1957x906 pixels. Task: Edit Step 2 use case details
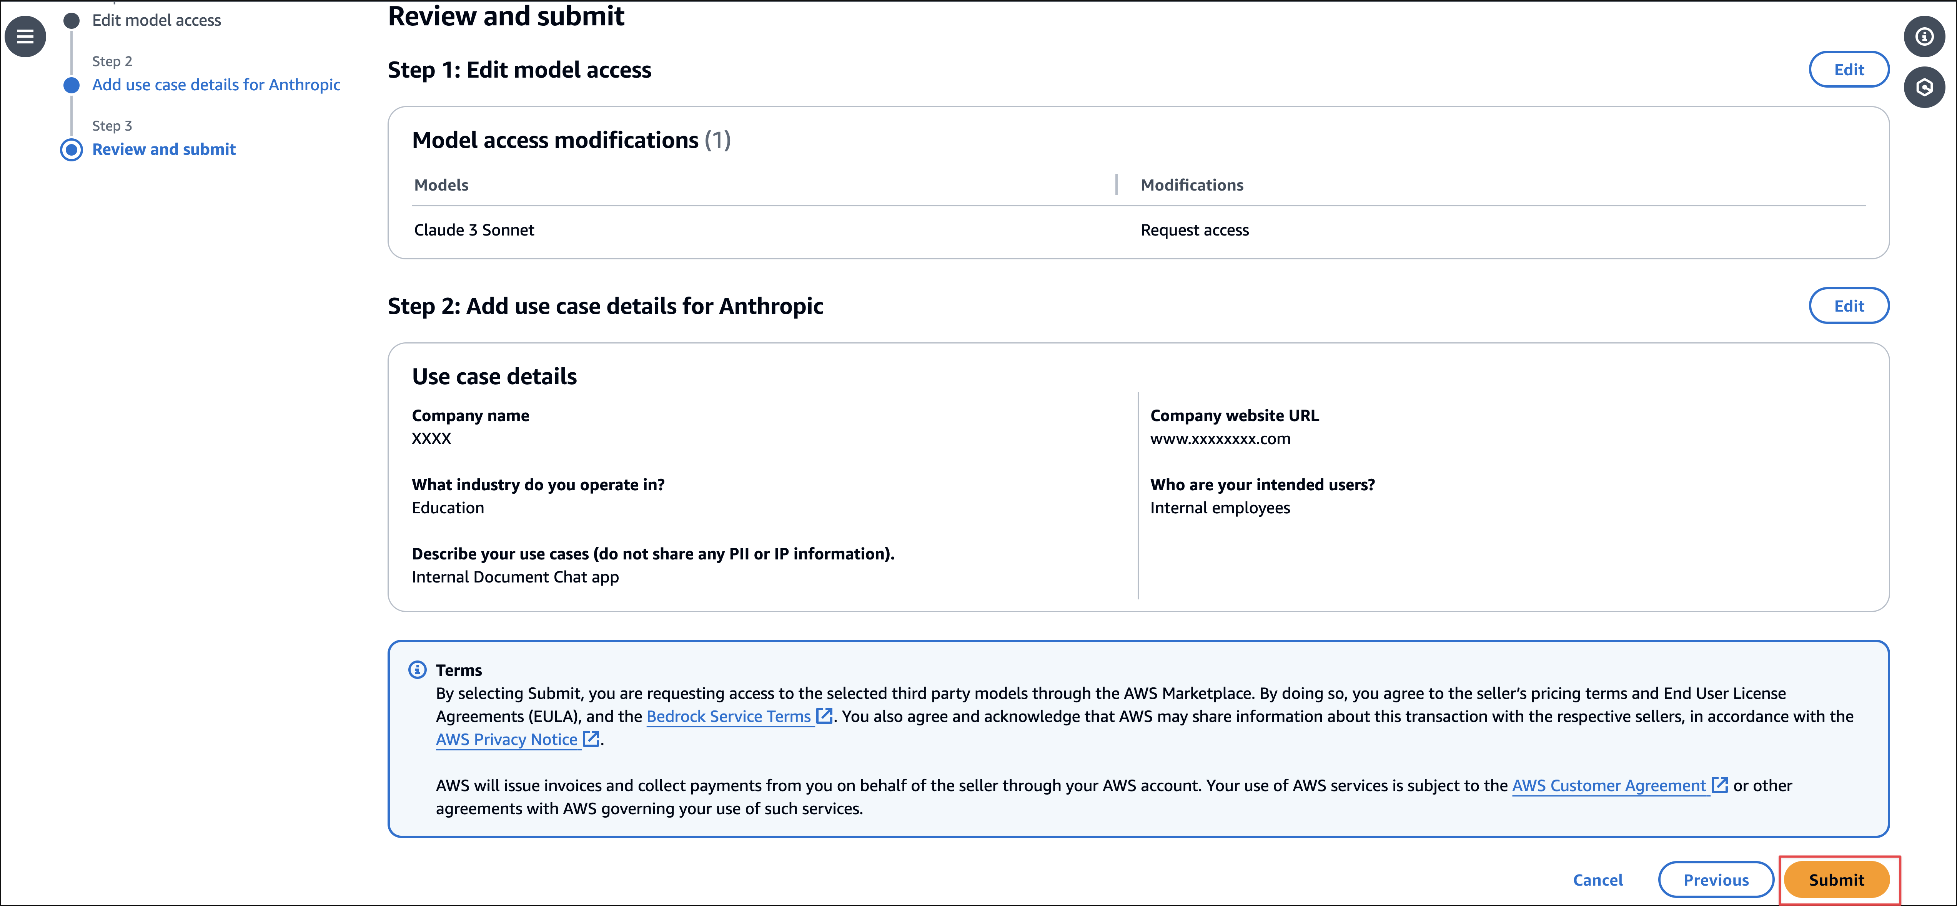(1847, 306)
